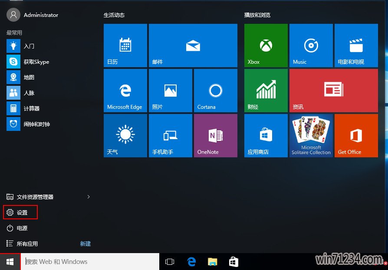
Task: Launch Edge from the taskbar
Action: point(191,262)
